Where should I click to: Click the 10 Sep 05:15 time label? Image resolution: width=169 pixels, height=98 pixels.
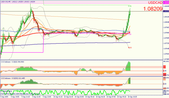pyautogui.click(x=90, y=97)
